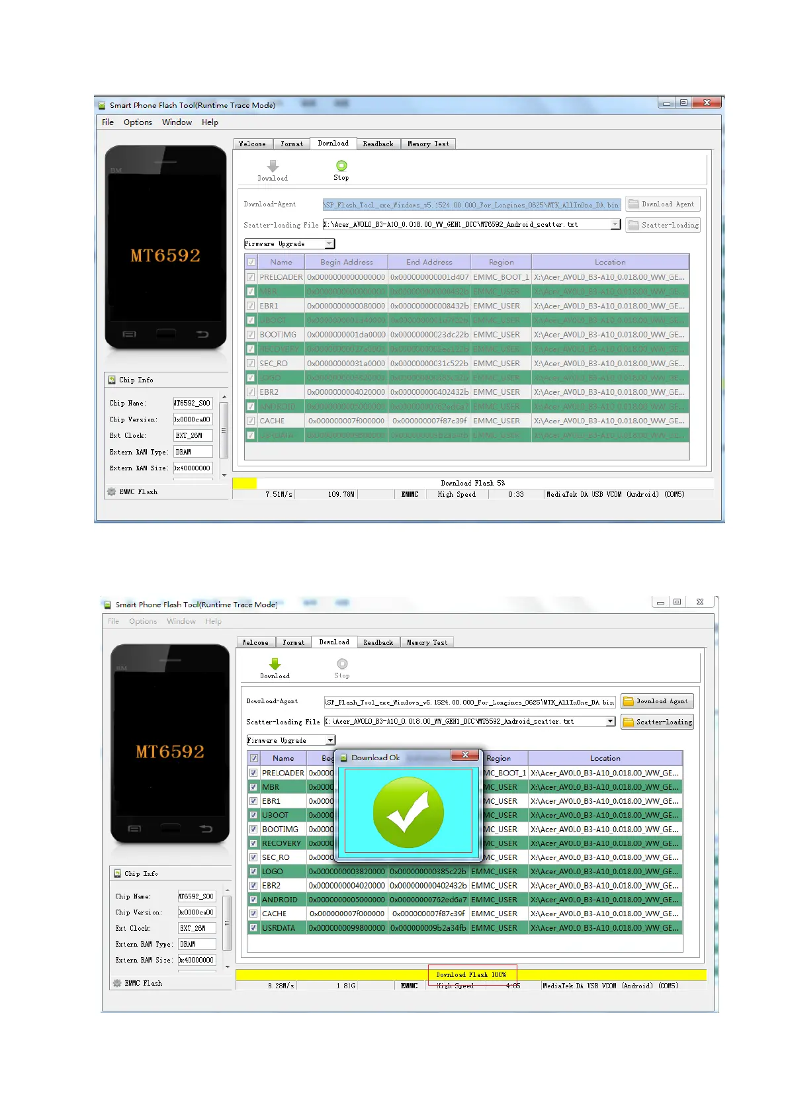The height and width of the screenshot is (1114, 788).
Task: Open File menu in the 5% progress window
Action: tap(108, 122)
